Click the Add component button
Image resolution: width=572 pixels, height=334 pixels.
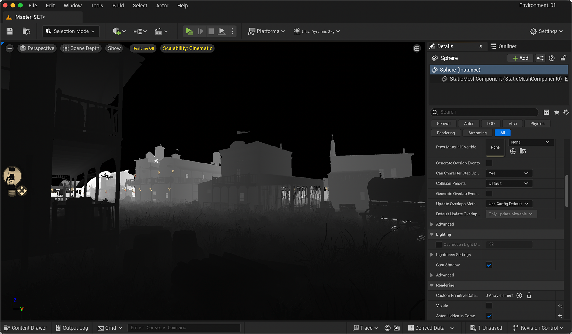click(x=520, y=58)
